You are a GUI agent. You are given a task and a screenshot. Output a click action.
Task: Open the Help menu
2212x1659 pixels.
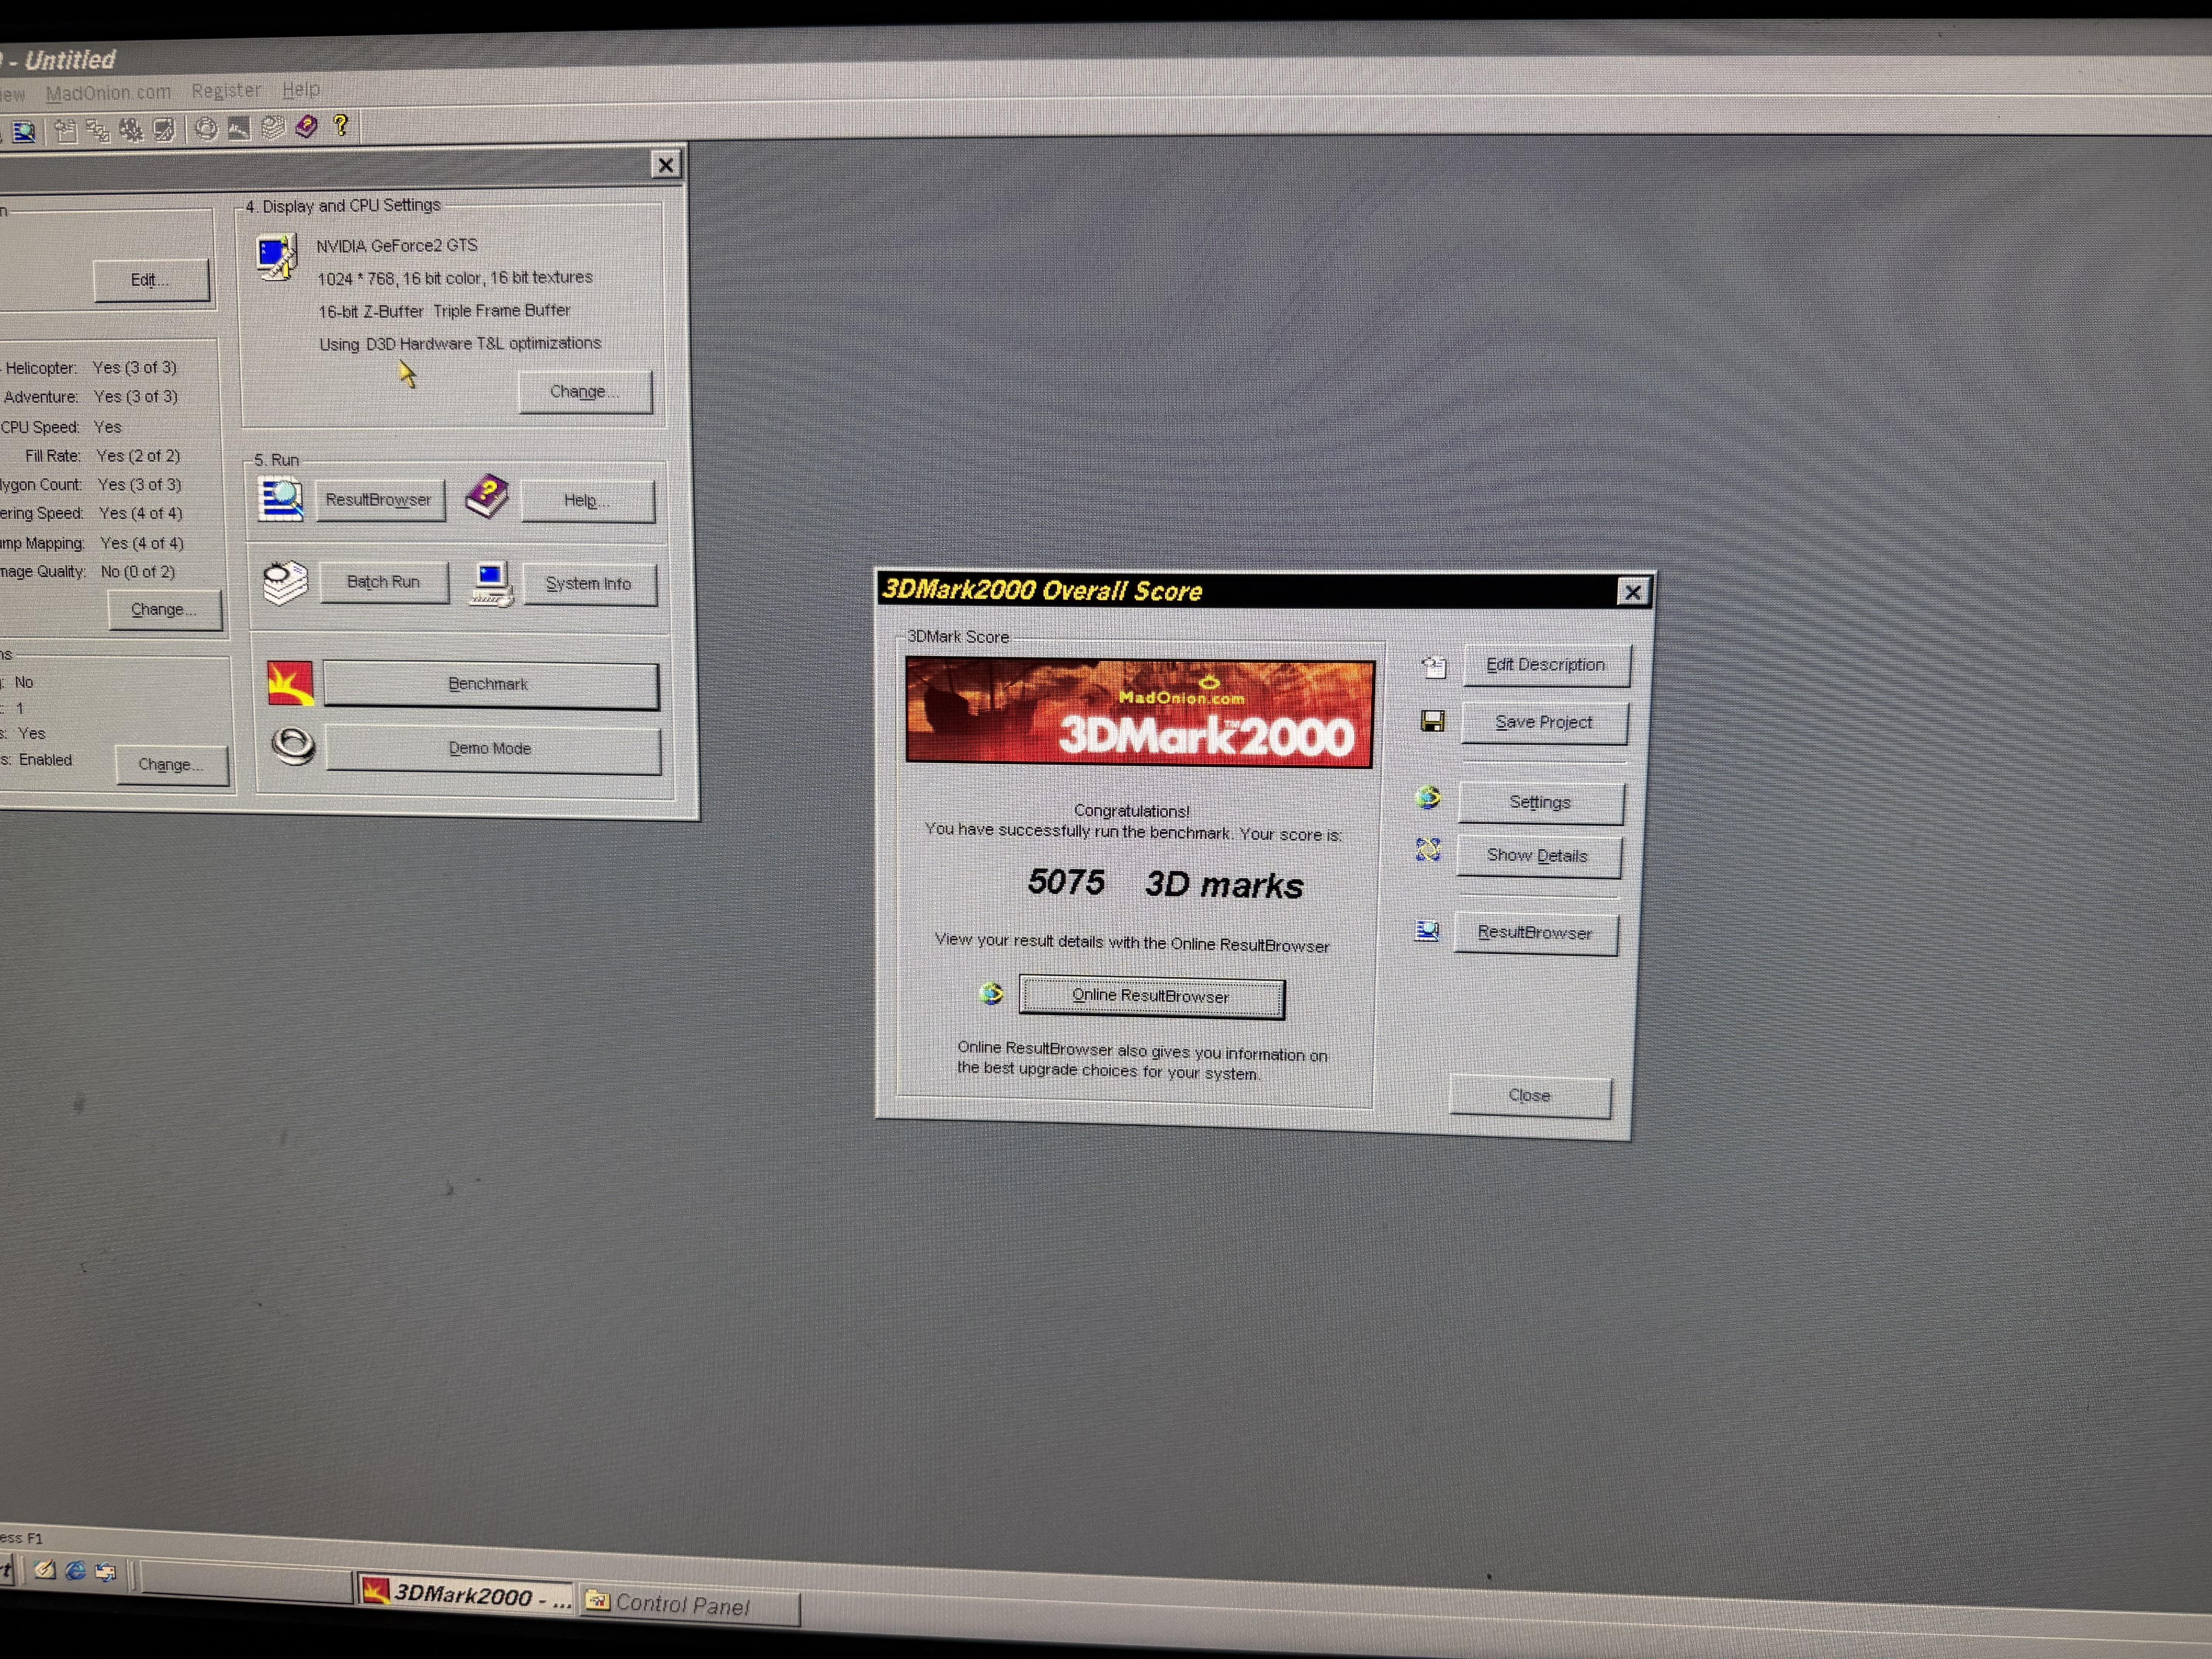[x=301, y=89]
